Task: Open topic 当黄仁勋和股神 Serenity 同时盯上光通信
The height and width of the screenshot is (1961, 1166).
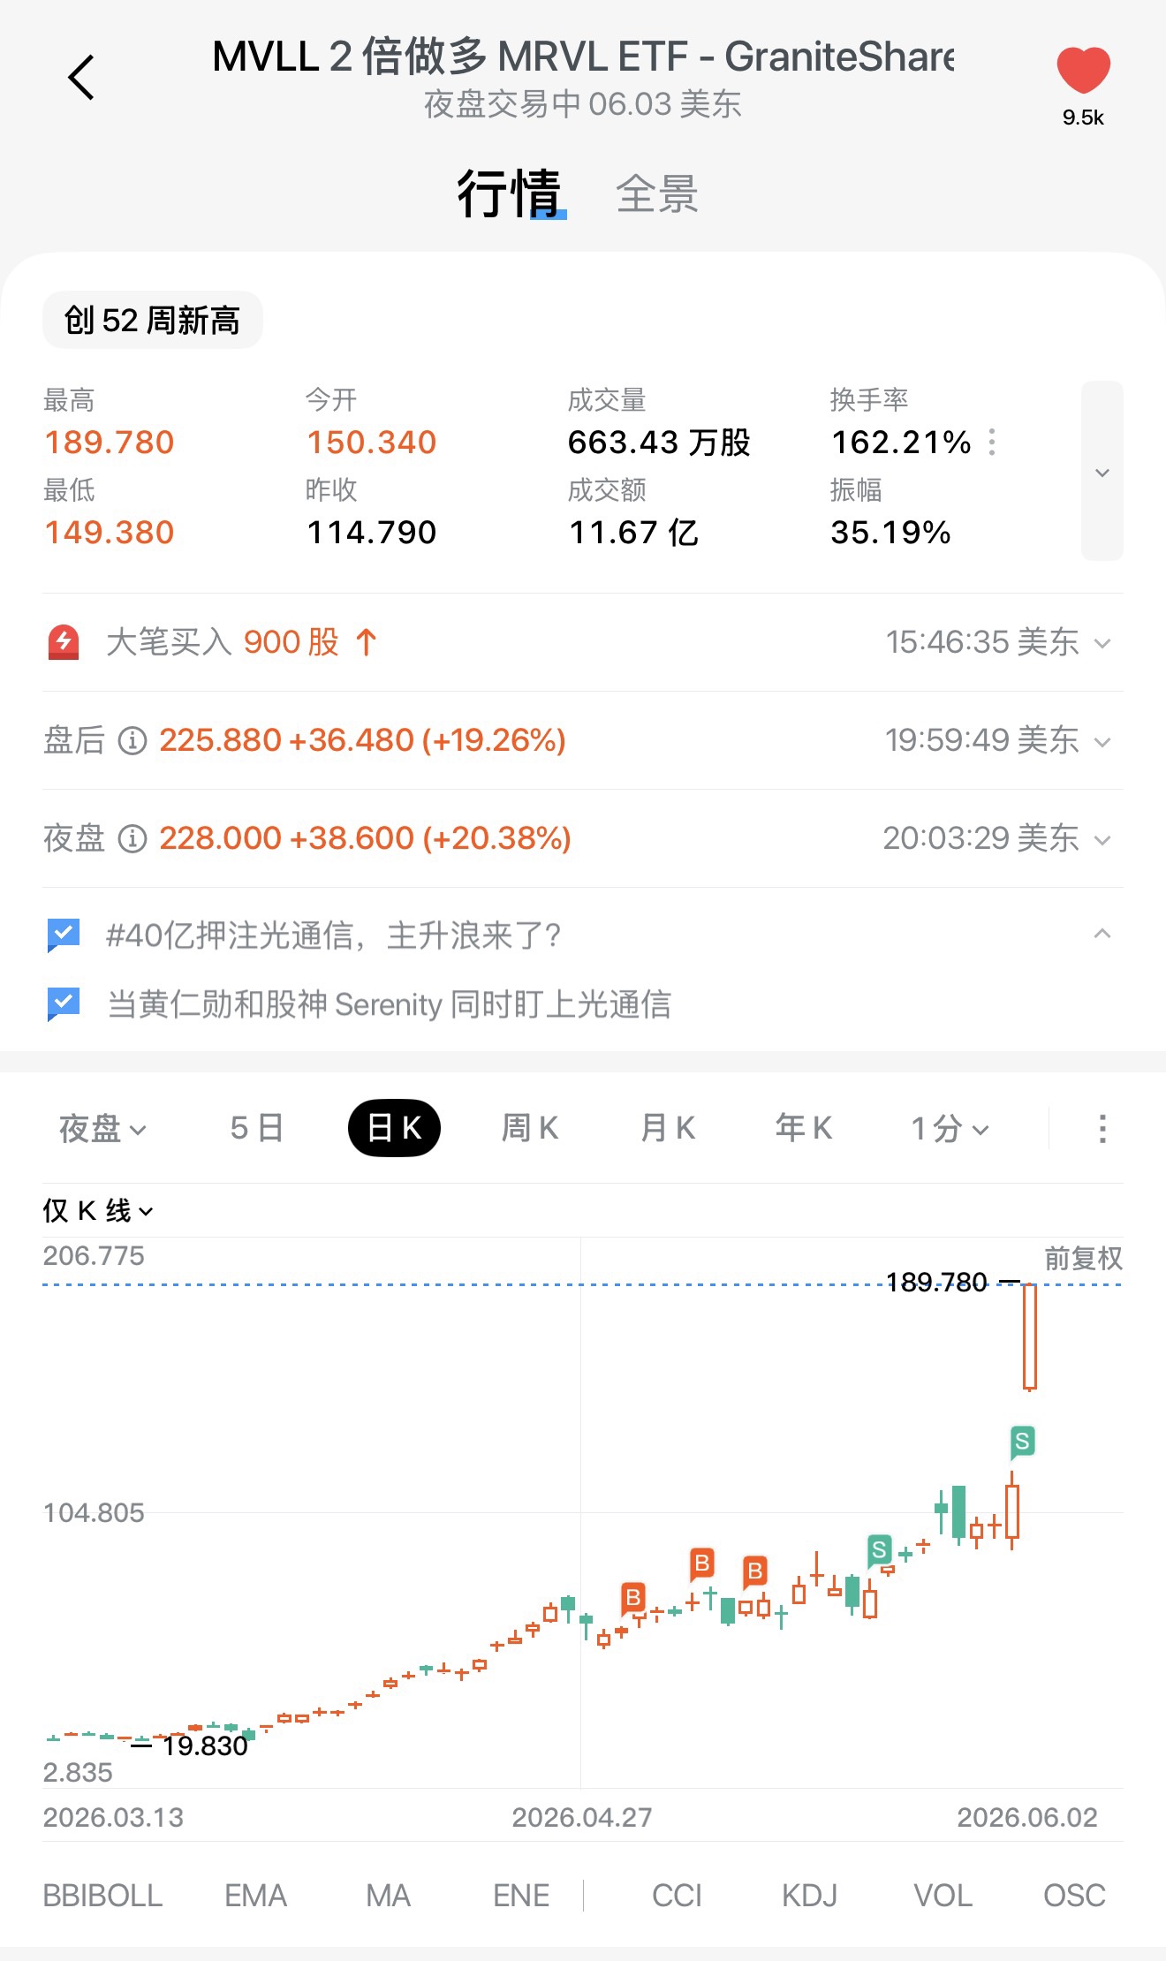Action: pos(389,1004)
